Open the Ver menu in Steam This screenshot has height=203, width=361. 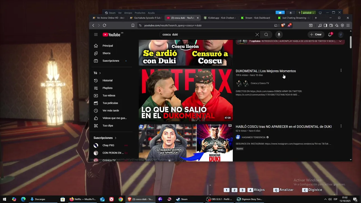point(120,13)
